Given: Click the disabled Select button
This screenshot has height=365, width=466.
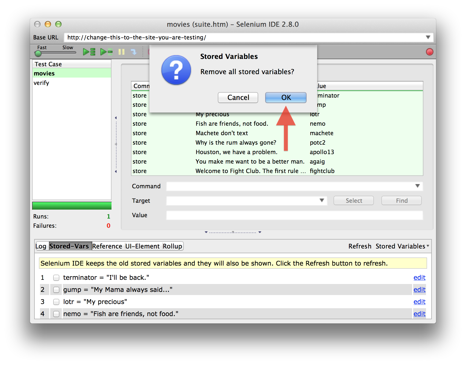Looking at the screenshot, I should click(354, 201).
